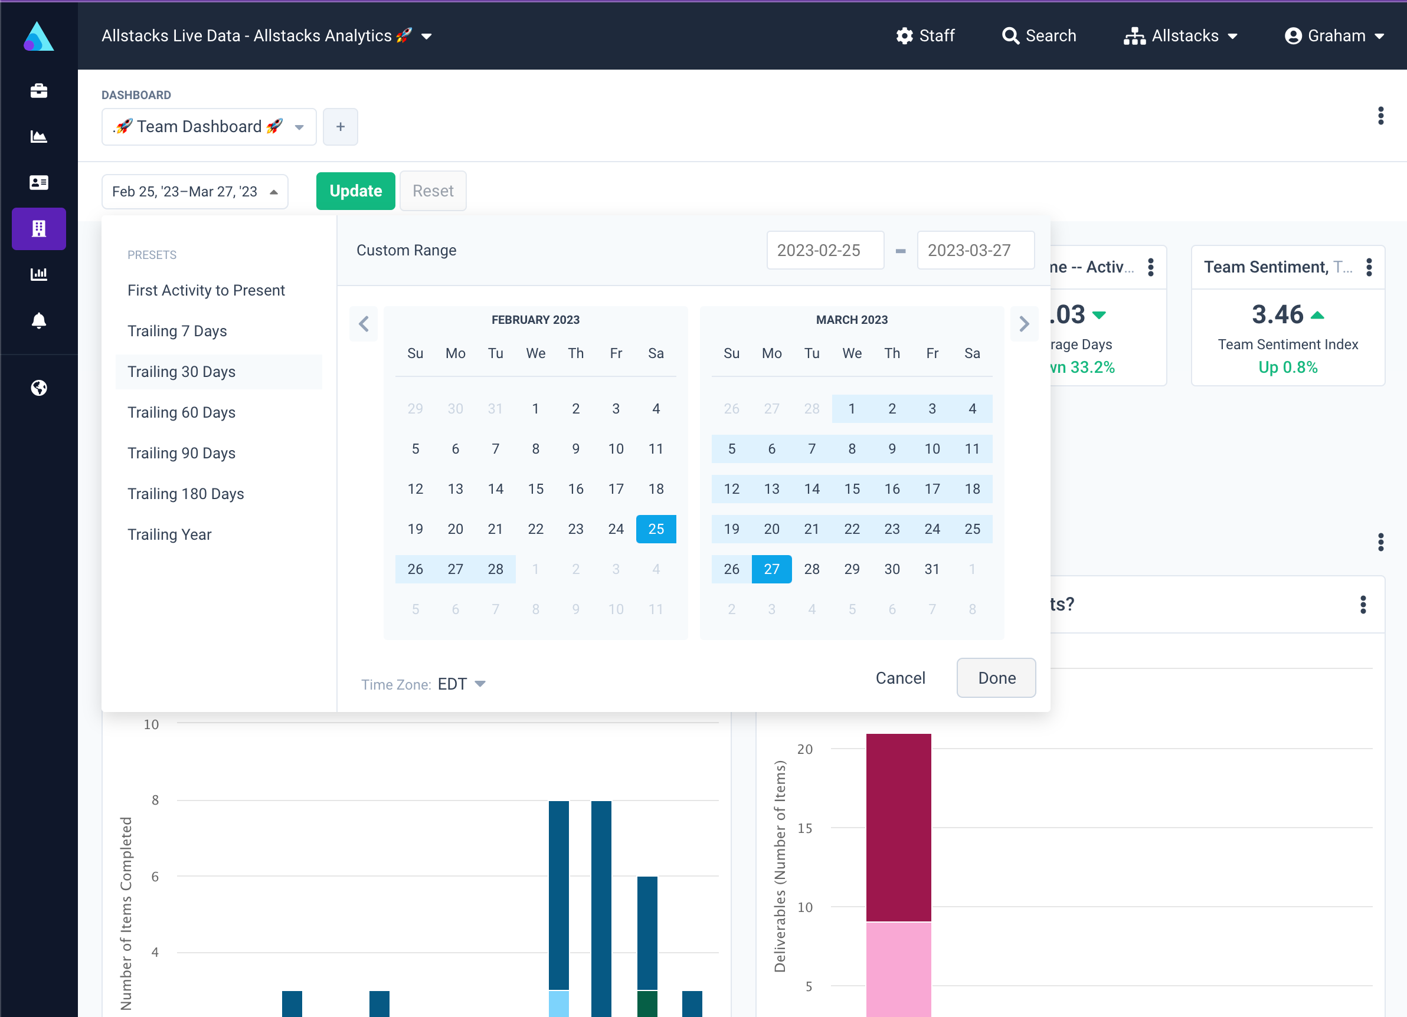Select Trailing Year preset

coord(219,534)
